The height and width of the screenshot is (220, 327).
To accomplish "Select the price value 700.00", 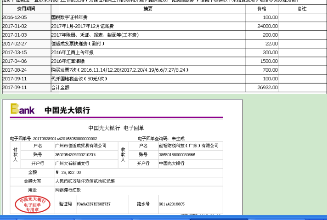I will 270,70.
